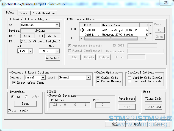The image size is (174, 131).
Task: Select the Unknown JTAG device row
Action: tap(114, 35)
